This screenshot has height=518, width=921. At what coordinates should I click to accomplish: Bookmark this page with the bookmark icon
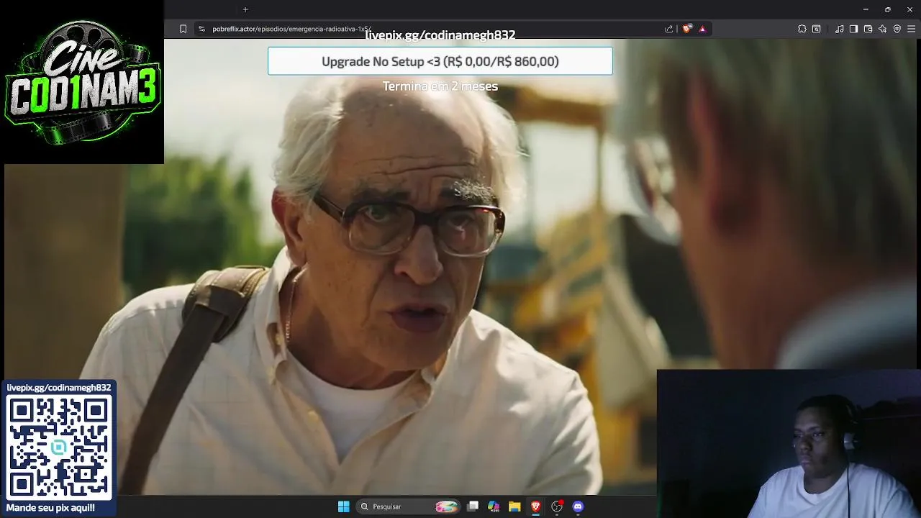(x=183, y=29)
